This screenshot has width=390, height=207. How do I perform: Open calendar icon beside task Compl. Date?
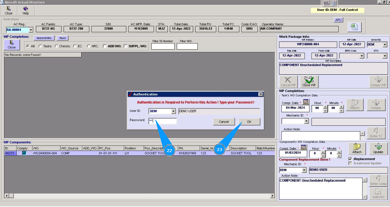306,101
